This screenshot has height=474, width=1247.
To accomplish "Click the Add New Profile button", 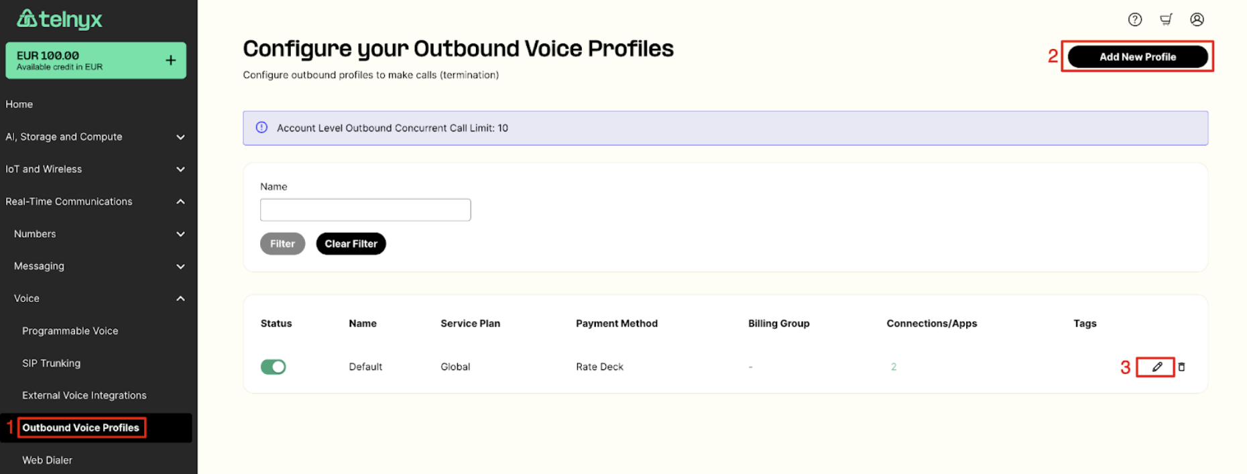I will pyautogui.click(x=1138, y=57).
